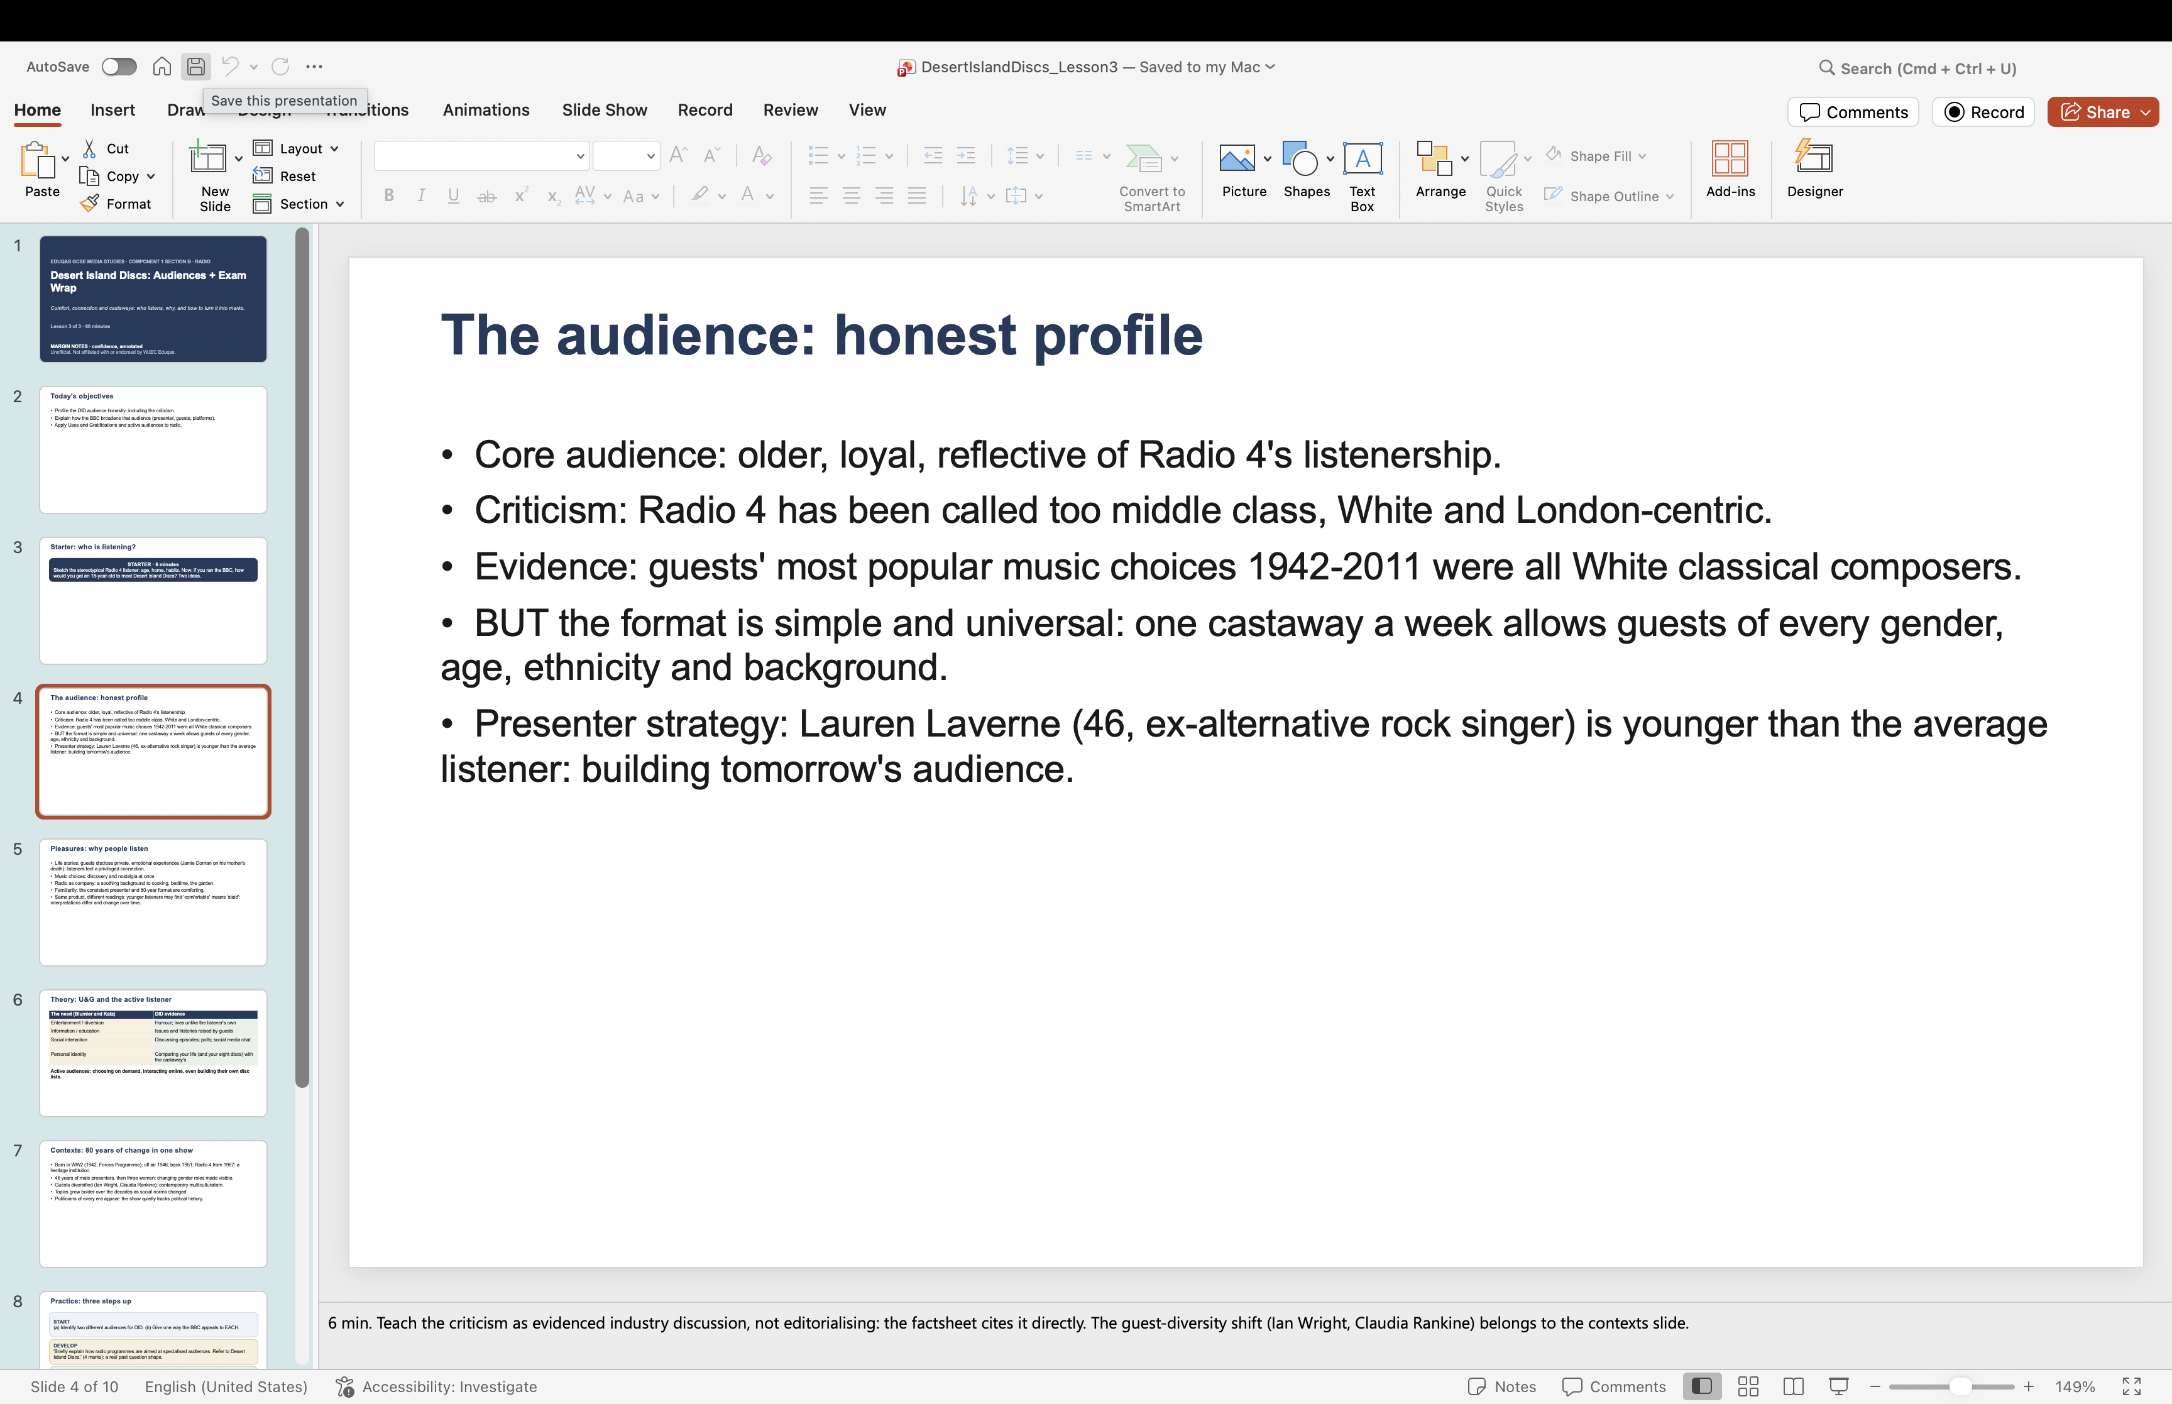Insert a Text Box
Viewport: 2172px width, 1404px height.
(1362, 177)
